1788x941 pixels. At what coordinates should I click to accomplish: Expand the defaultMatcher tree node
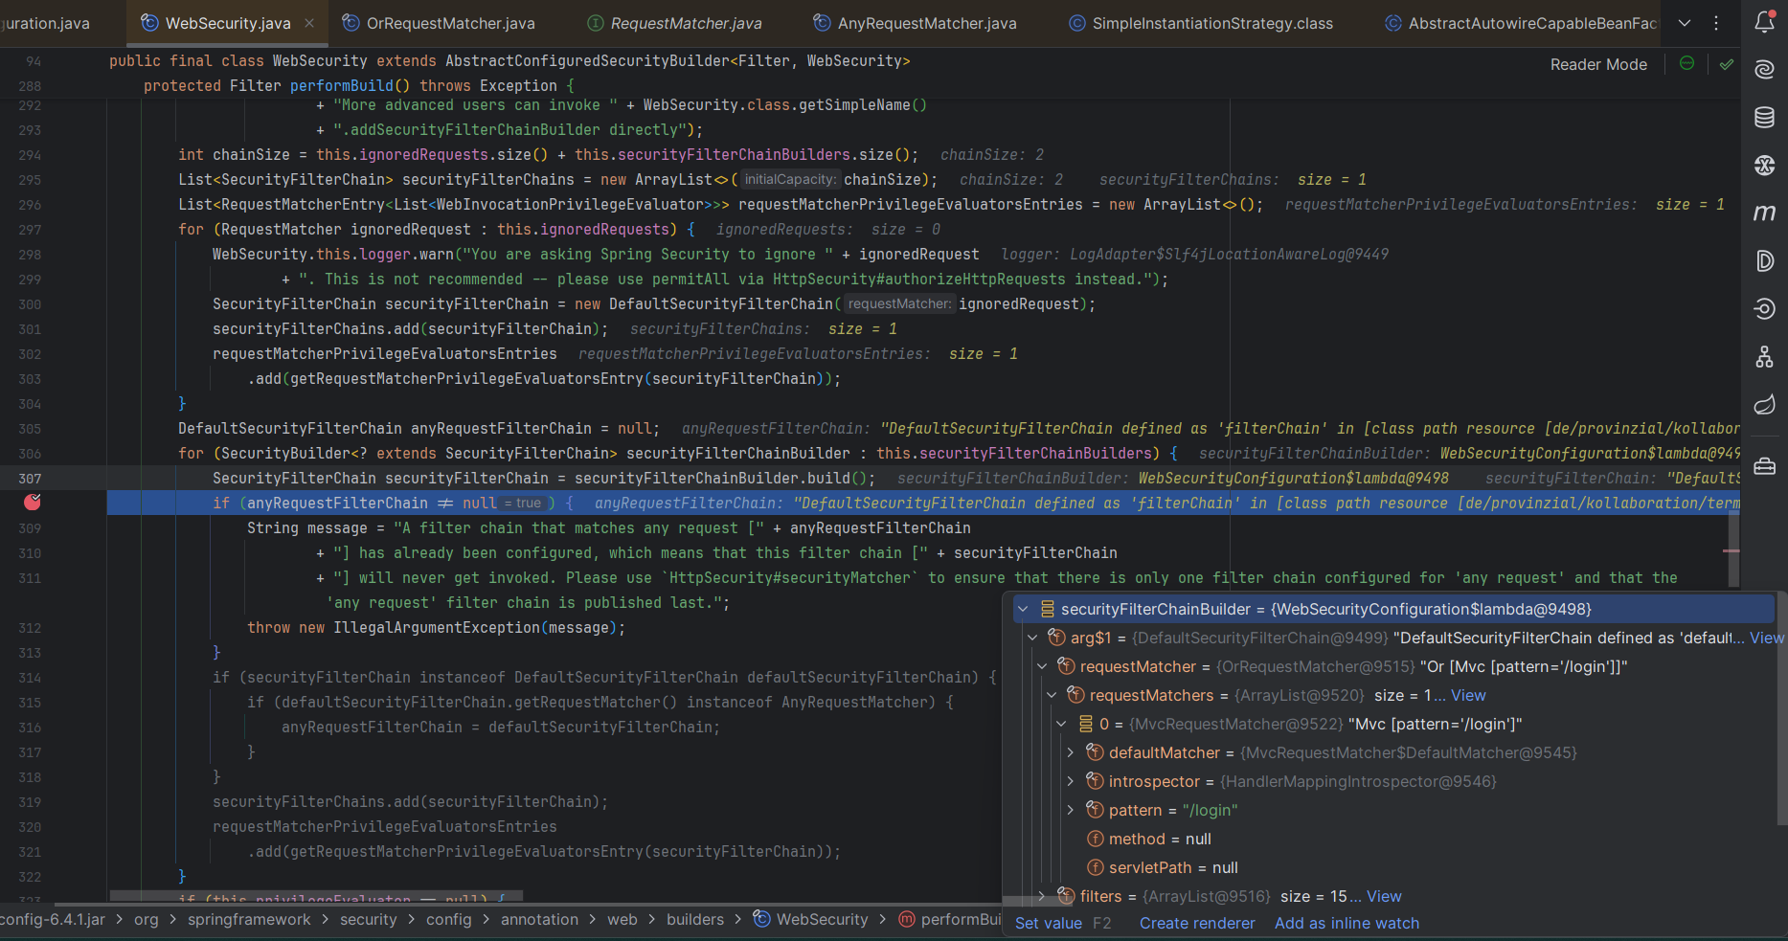[1071, 752]
